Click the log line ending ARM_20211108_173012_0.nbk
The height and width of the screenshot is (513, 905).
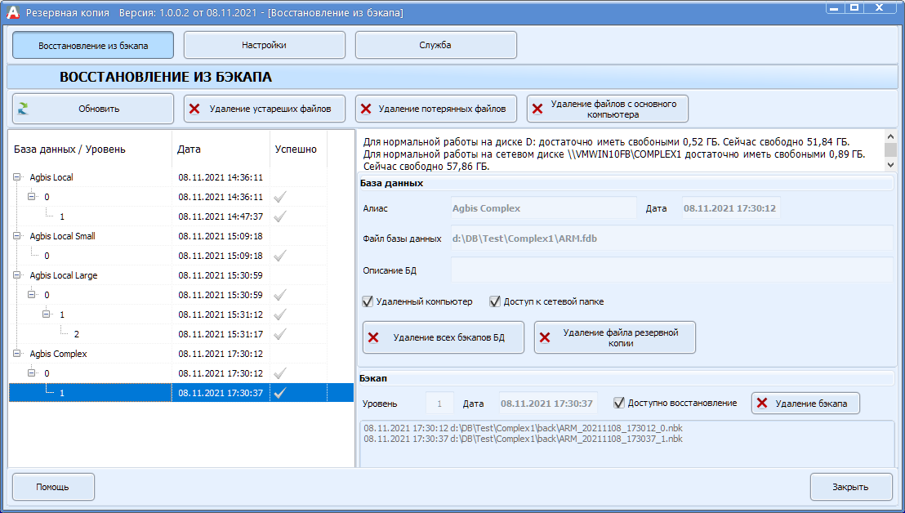pyautogui.click(x=523, y=428)
